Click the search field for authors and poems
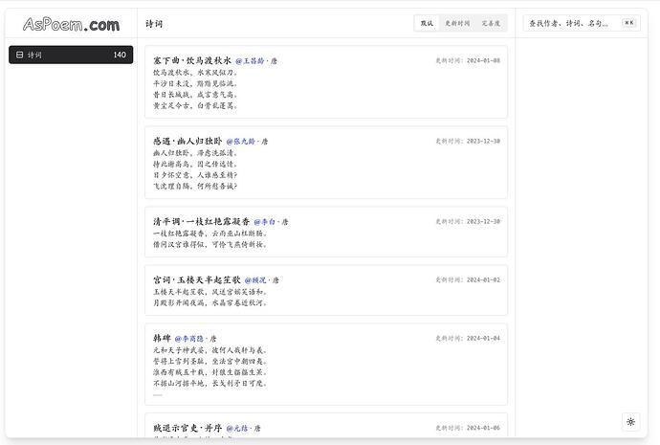660x445 pixels. click(x=569, y=23)
